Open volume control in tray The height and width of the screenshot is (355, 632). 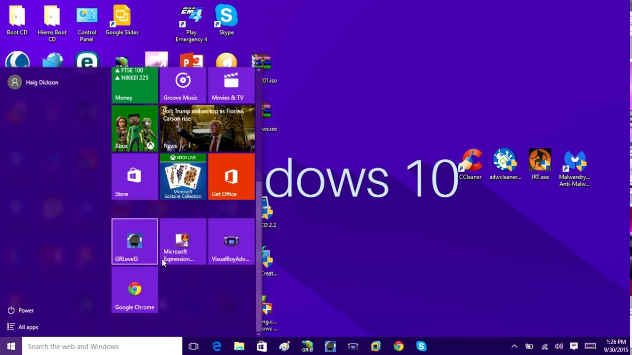pos(559,346)
